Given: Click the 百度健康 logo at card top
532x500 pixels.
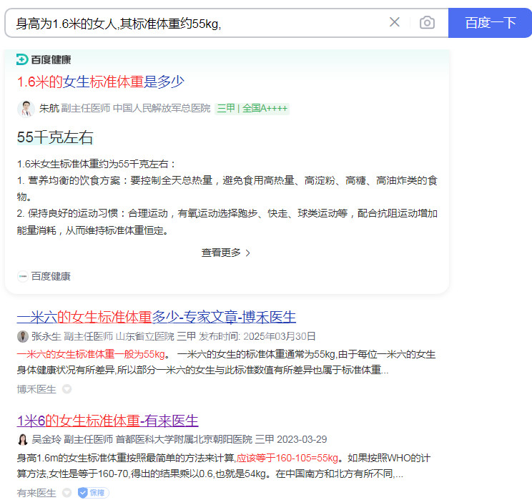Looking at the screenshot, I should 44,59.
